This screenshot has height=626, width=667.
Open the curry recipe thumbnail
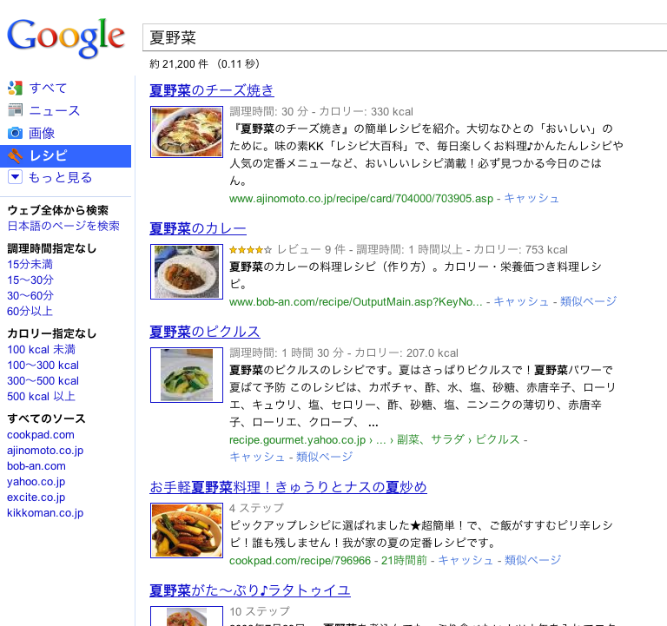pos(187,272)
